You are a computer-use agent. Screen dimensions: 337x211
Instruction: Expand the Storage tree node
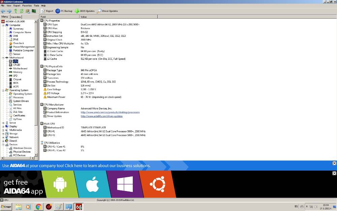pyautogui.click(x=3, y=134)
